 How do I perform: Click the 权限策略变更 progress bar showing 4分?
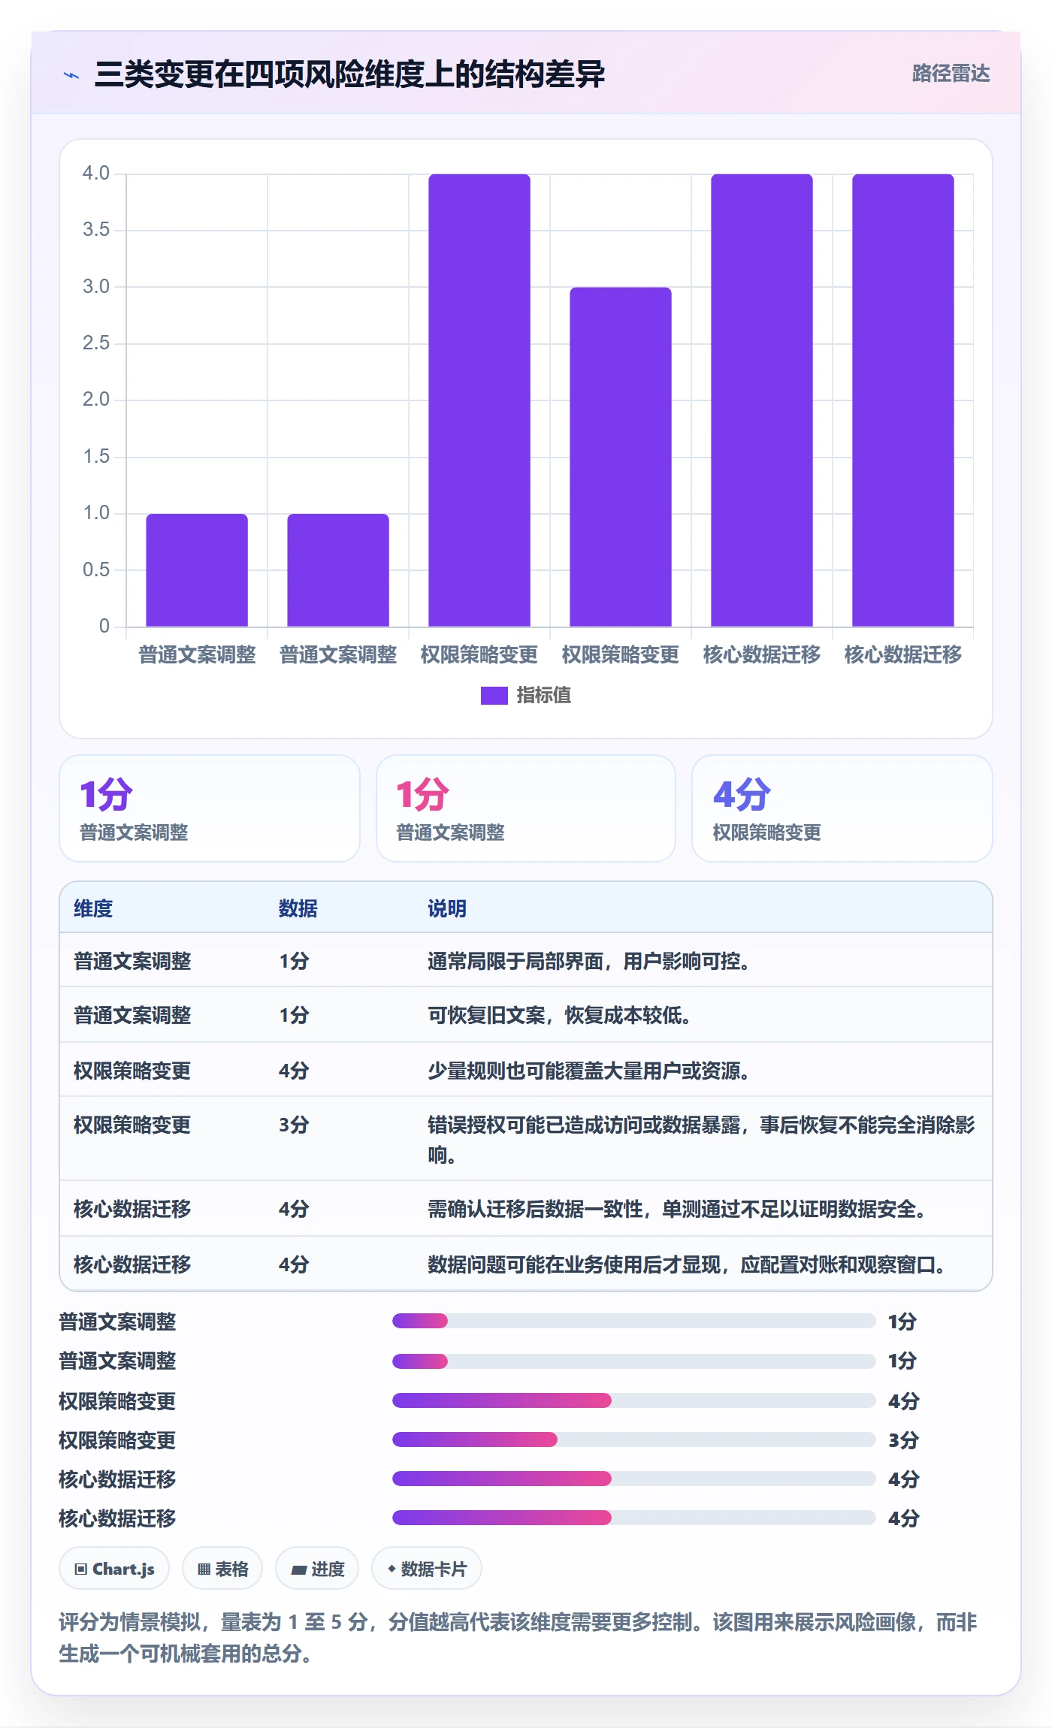(x=633, y=1400)
